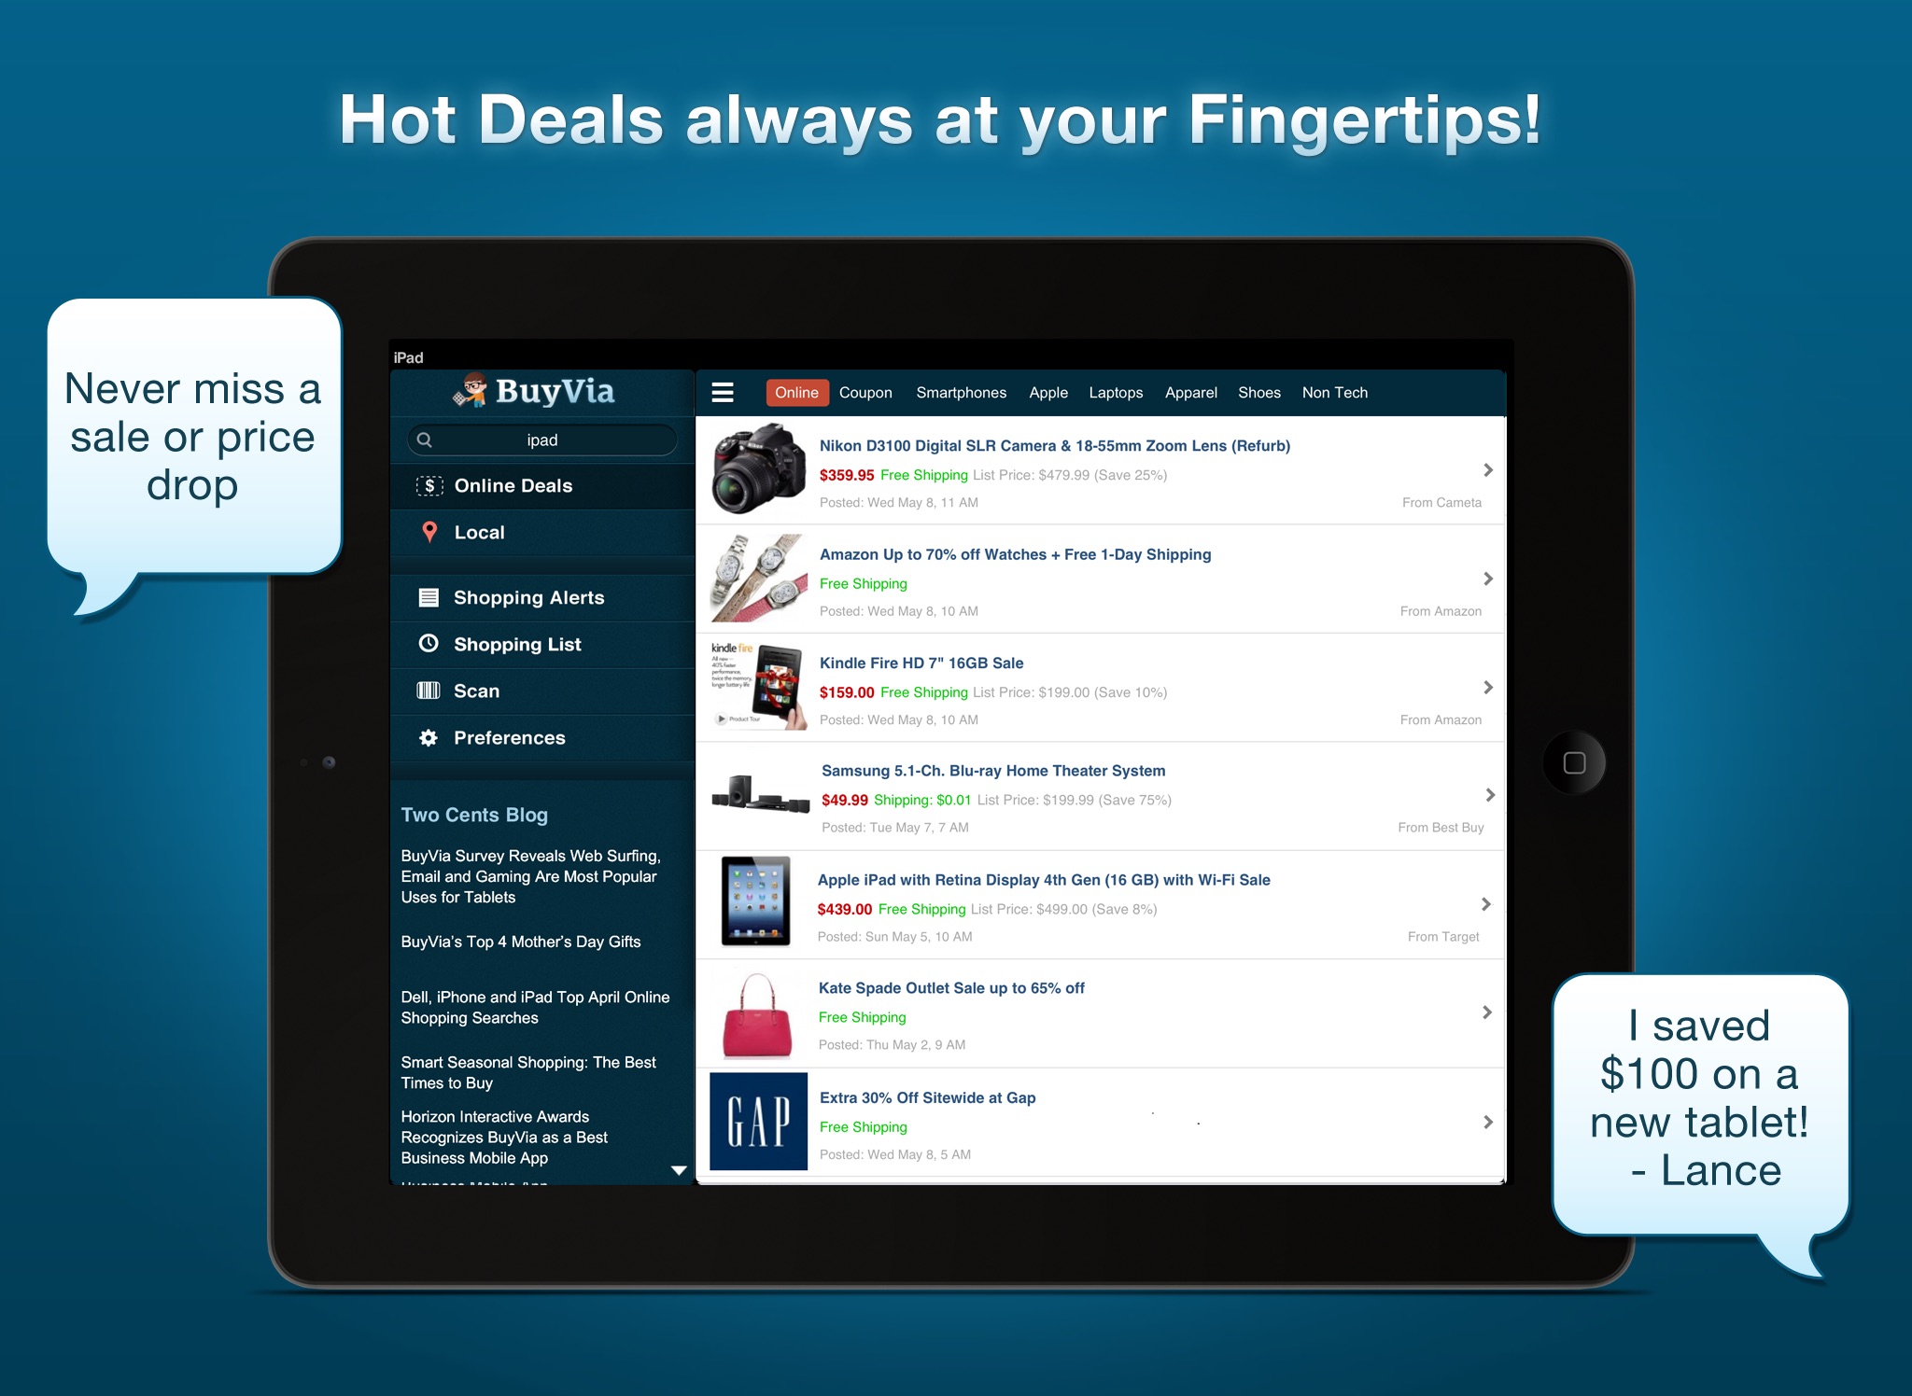This screenshot has width=1912, height=1396.
Task: Click the BuyVia logo icon
Action: click(x=463, y=392)
